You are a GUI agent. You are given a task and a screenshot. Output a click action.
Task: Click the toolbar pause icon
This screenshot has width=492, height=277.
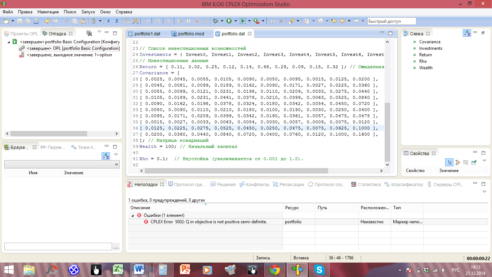(x=273, y=21)
